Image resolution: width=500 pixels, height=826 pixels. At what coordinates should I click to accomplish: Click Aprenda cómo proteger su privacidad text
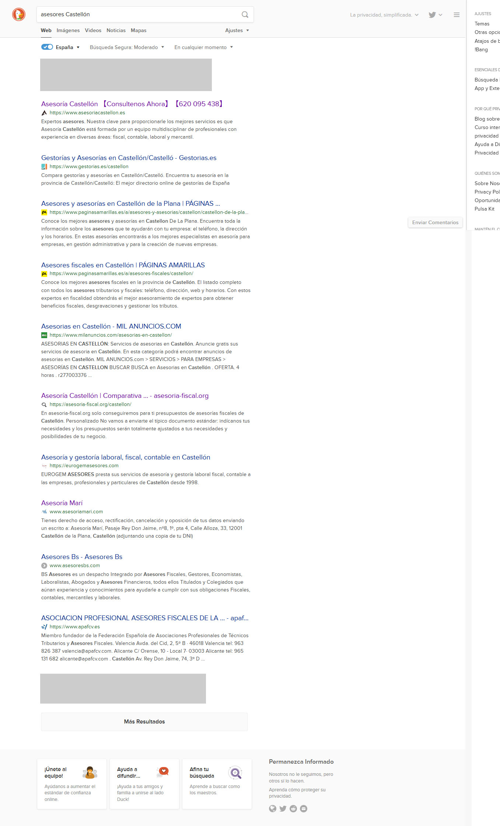297,793
